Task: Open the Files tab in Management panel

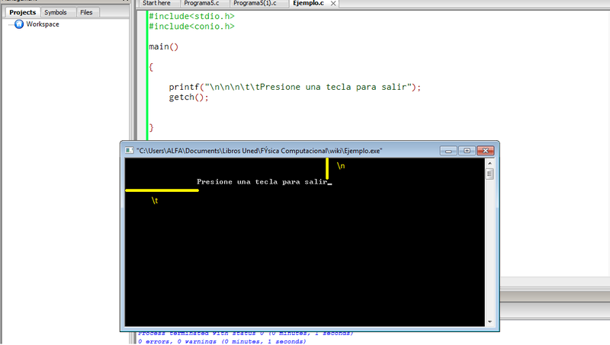Action: point(86,12)
